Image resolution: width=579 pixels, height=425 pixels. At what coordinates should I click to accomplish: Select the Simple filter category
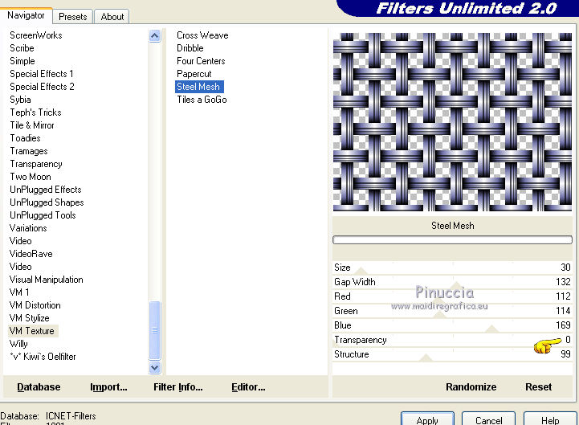(22, 61)
